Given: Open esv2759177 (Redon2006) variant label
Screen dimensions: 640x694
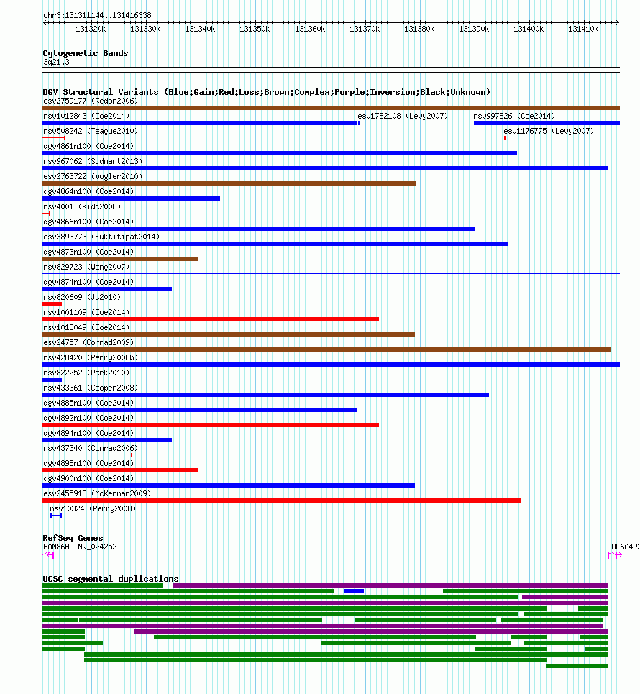Looking at the screenshot, I should click(x=91, y=101).
